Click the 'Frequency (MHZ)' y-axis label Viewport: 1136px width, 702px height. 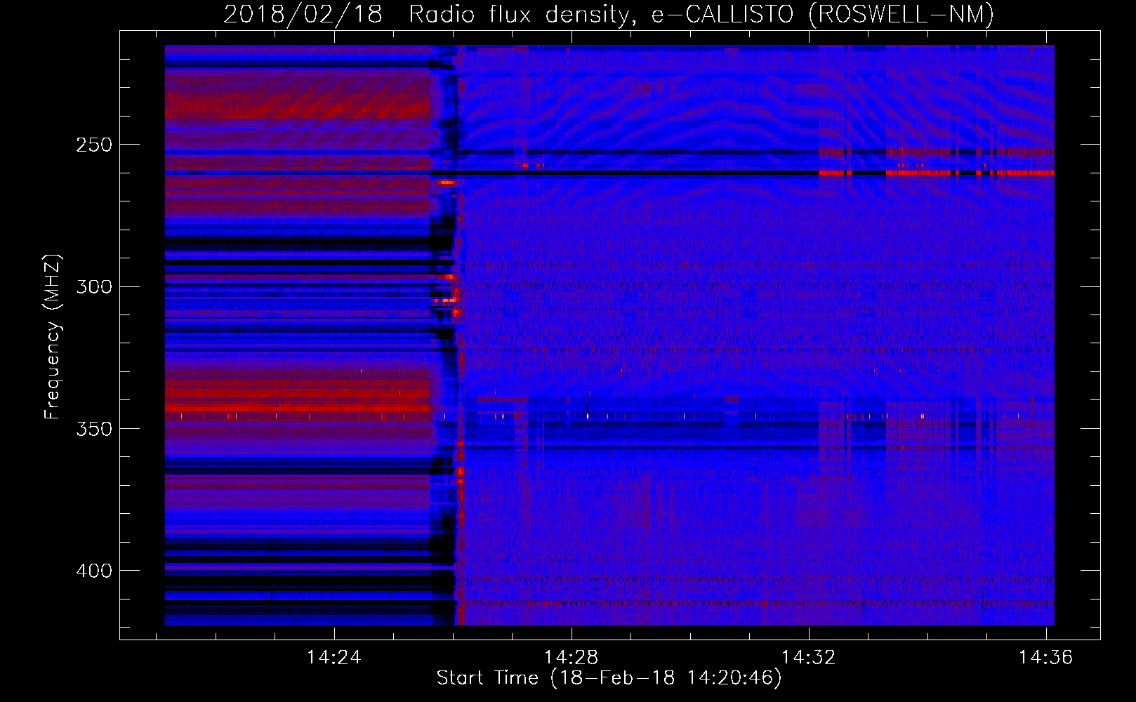pos(53,337)
